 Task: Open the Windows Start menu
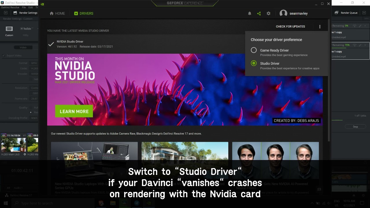coord(6,203)
